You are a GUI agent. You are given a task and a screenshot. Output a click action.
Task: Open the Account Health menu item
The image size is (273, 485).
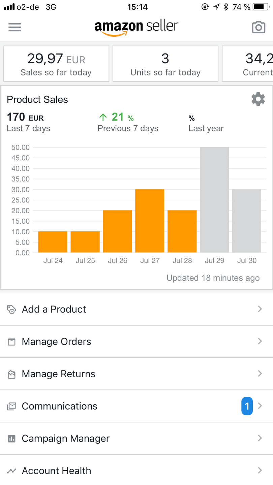coord(57,471)
